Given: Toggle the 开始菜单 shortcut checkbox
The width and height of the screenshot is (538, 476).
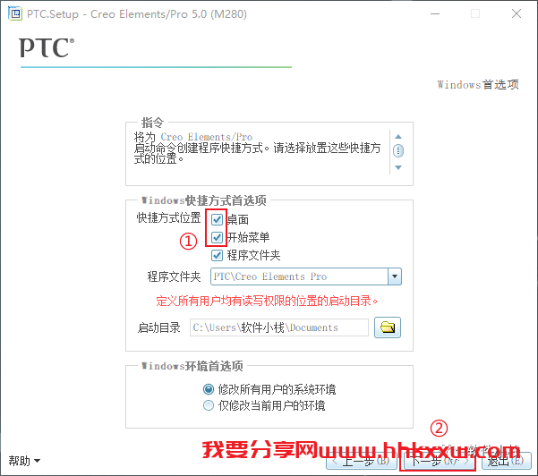Looking at the screenshot, I should pos(217,237).
